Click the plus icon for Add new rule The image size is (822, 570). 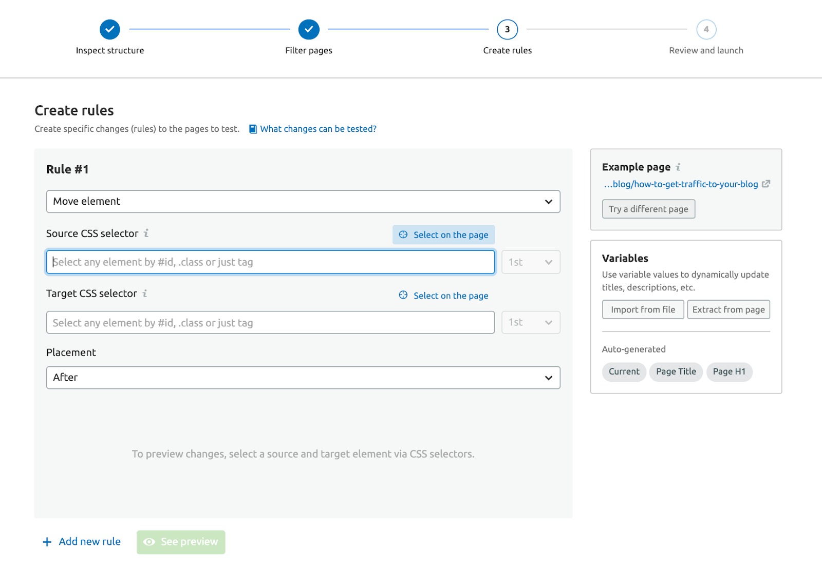point(47,542)
